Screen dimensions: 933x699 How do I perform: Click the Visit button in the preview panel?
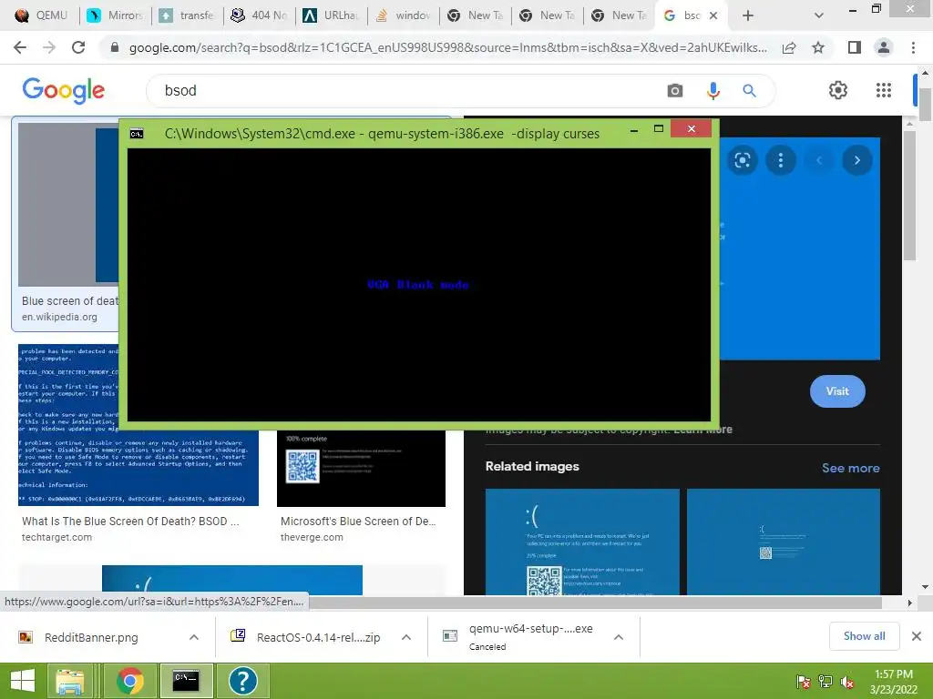pos(837,391)
